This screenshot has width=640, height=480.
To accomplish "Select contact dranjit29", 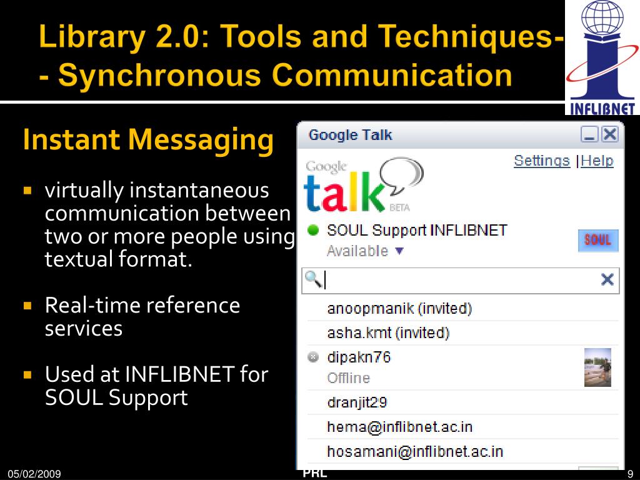I will (463, 402).
